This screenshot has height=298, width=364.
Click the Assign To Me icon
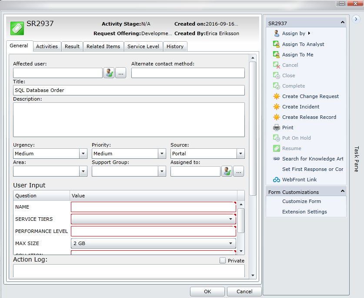click(277, 54)
